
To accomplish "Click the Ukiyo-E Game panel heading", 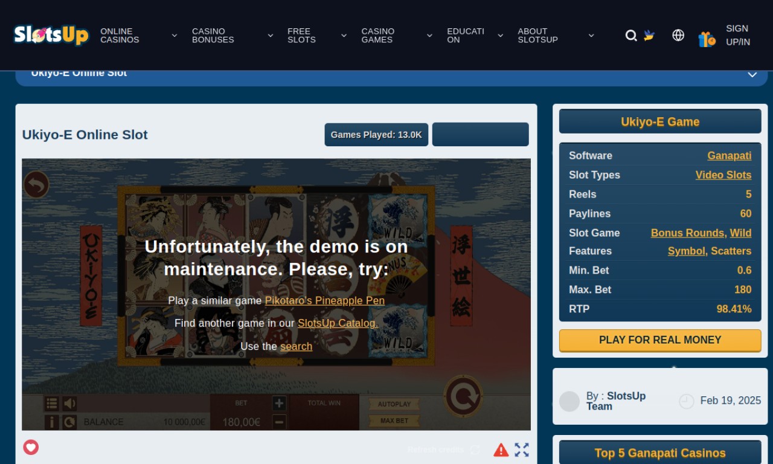I will point(660,121).
